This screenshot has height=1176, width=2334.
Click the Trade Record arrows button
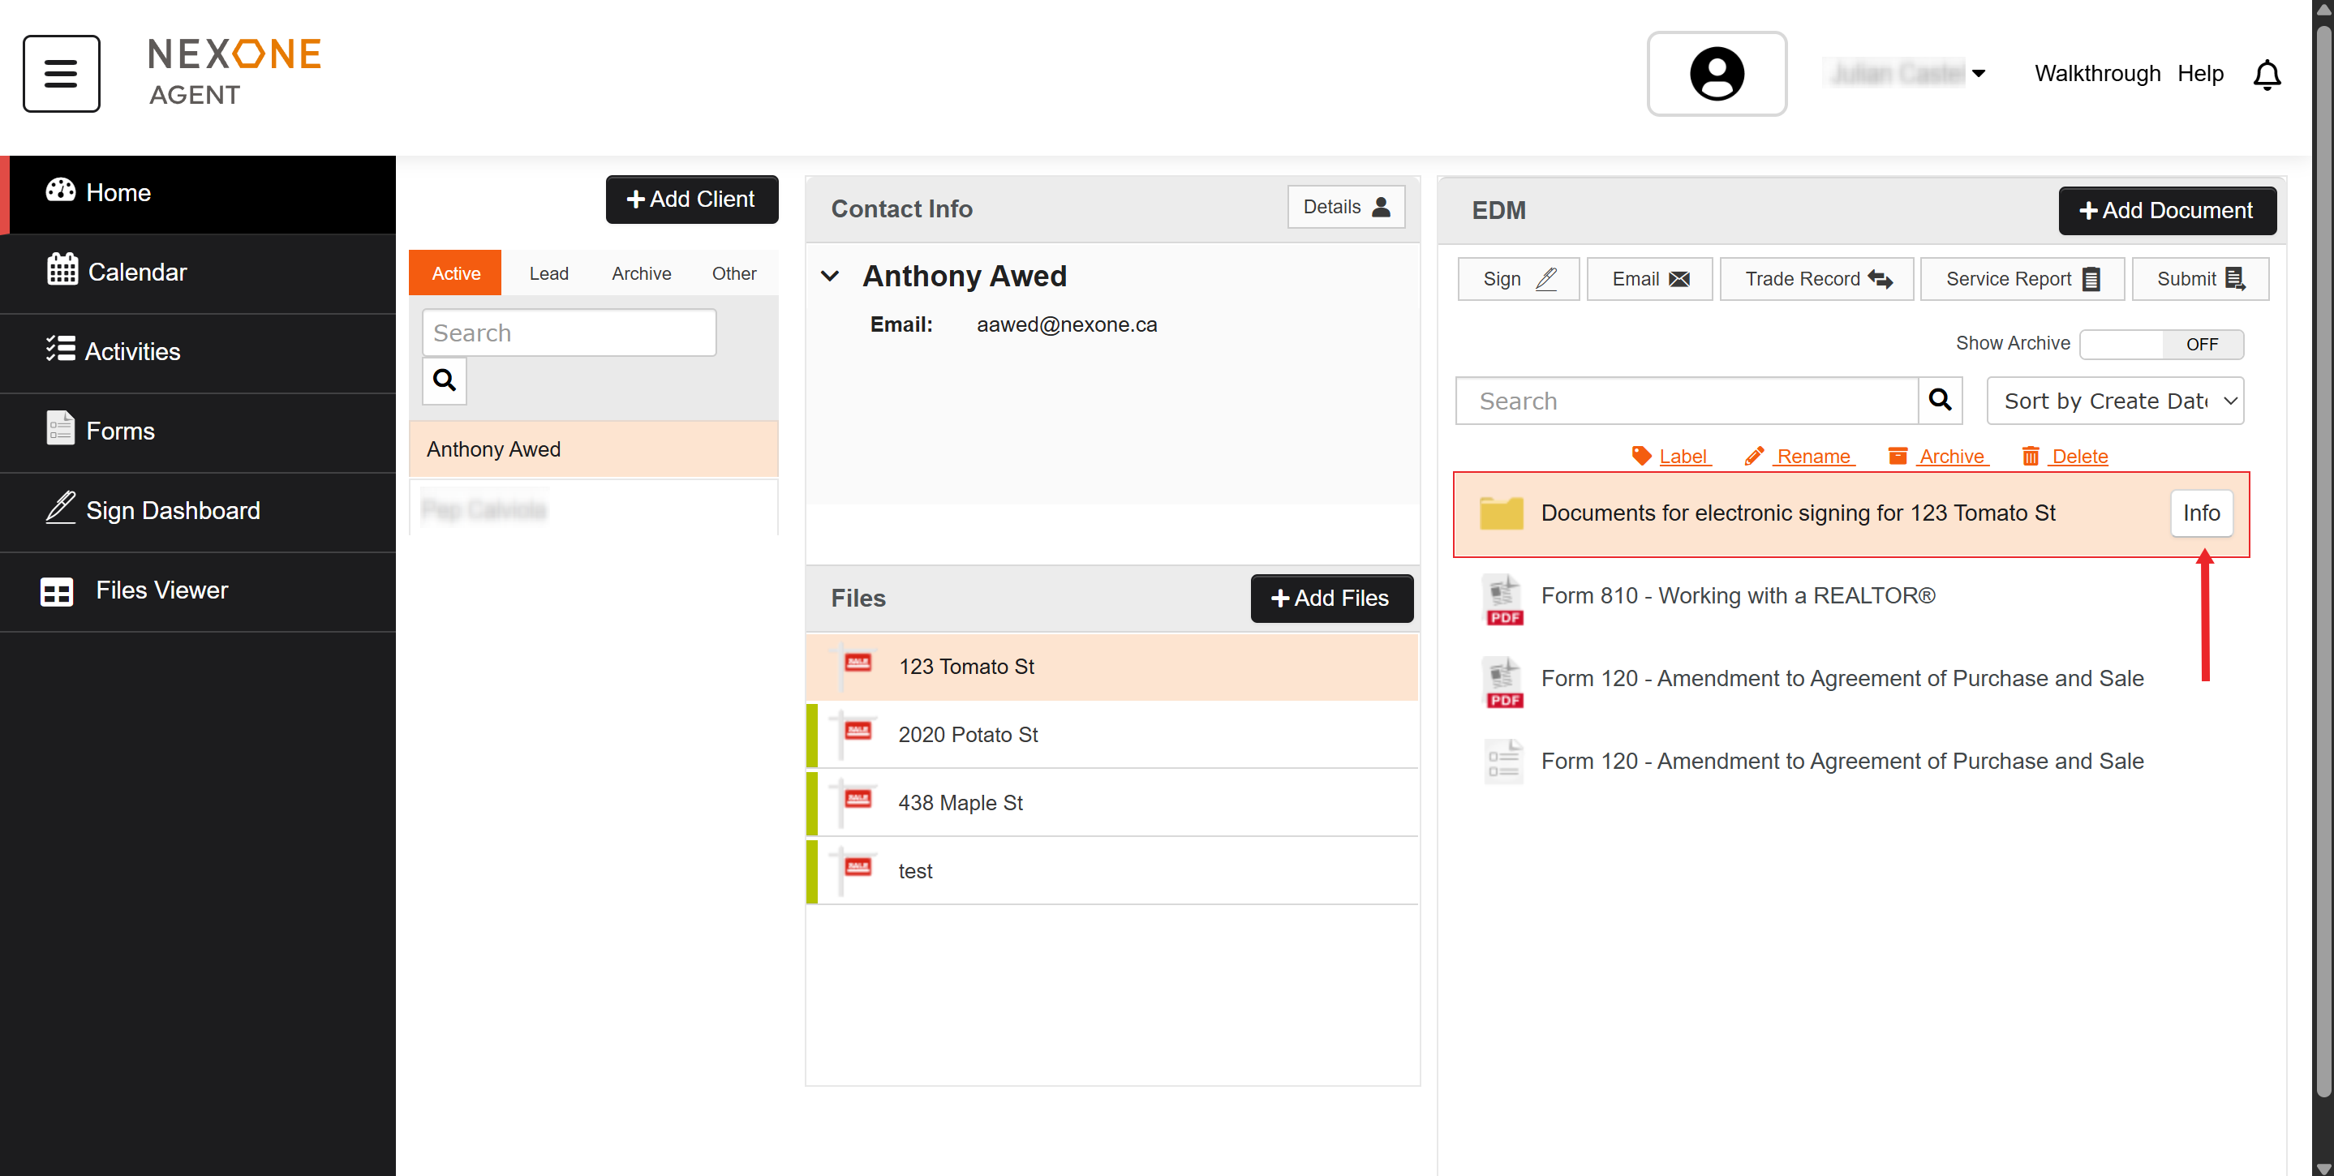coord(1816,279)
